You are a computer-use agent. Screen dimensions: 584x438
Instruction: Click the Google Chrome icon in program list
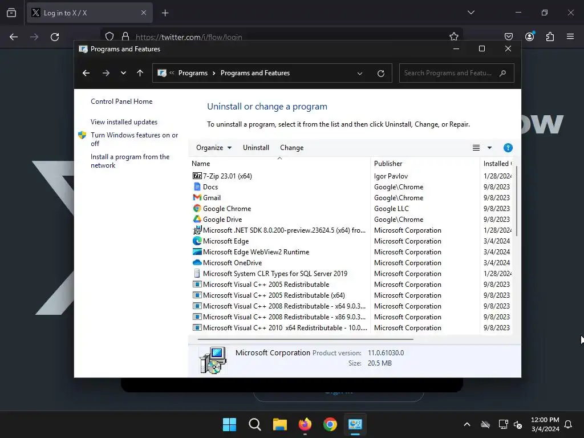[197, 208]
